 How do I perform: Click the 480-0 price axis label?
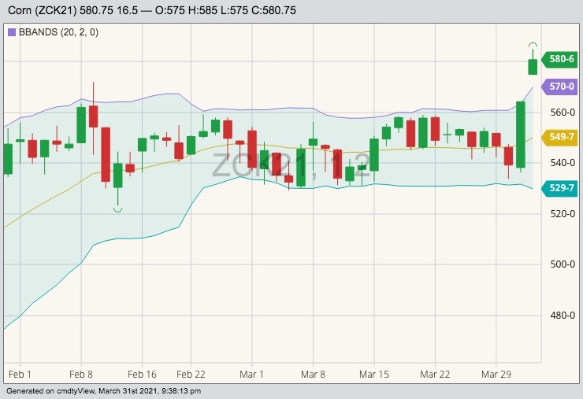click(x=563, y=315)
